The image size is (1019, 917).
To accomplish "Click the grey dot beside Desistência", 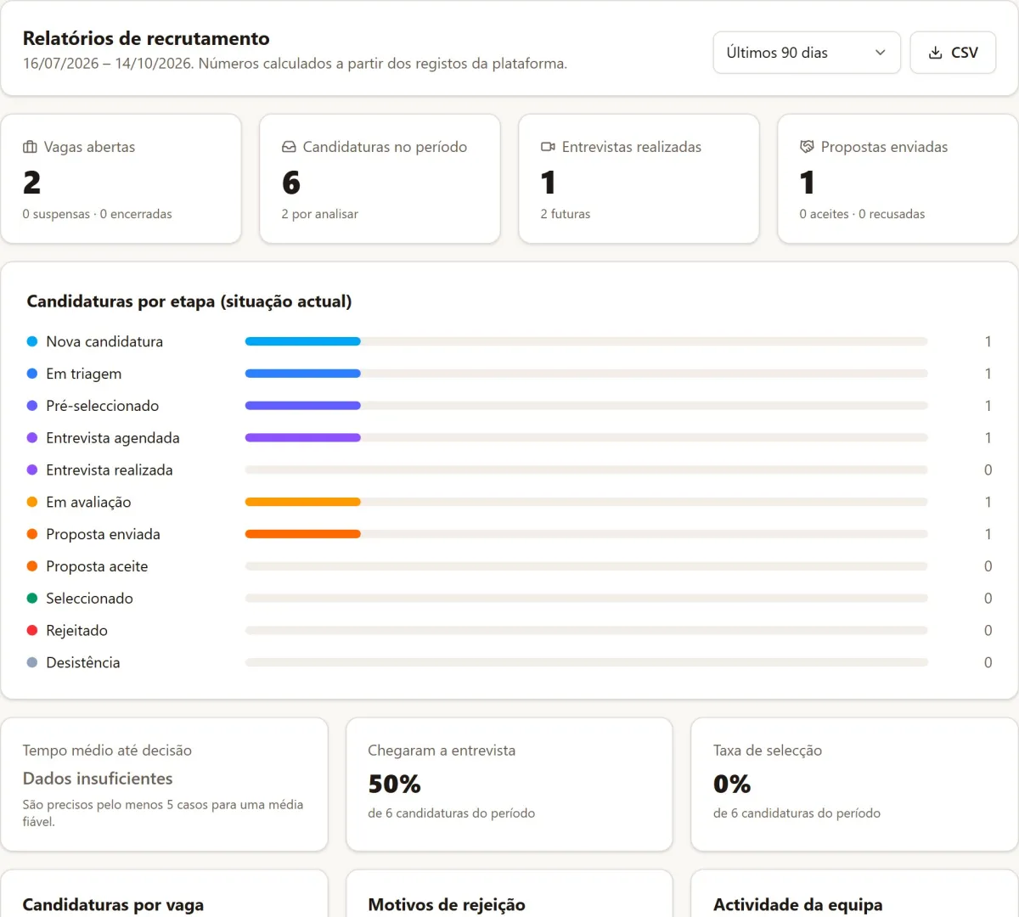I will pos(32,662).
